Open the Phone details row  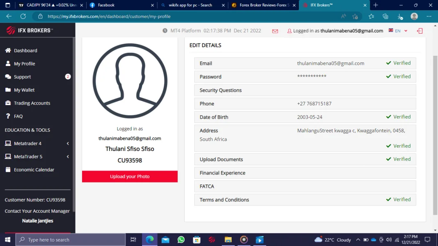(305, 103)
